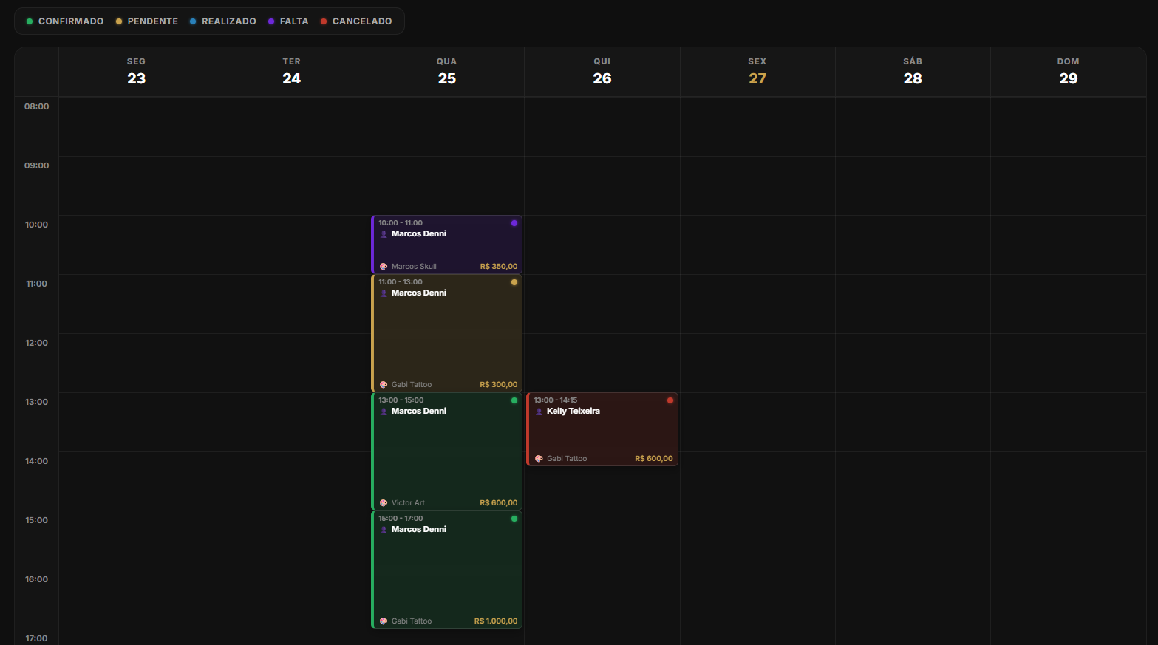
Task: Toggle the FALTA status filter
Action: click(288, 21)
